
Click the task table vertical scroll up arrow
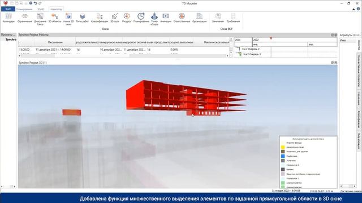[x=231, y=39]
